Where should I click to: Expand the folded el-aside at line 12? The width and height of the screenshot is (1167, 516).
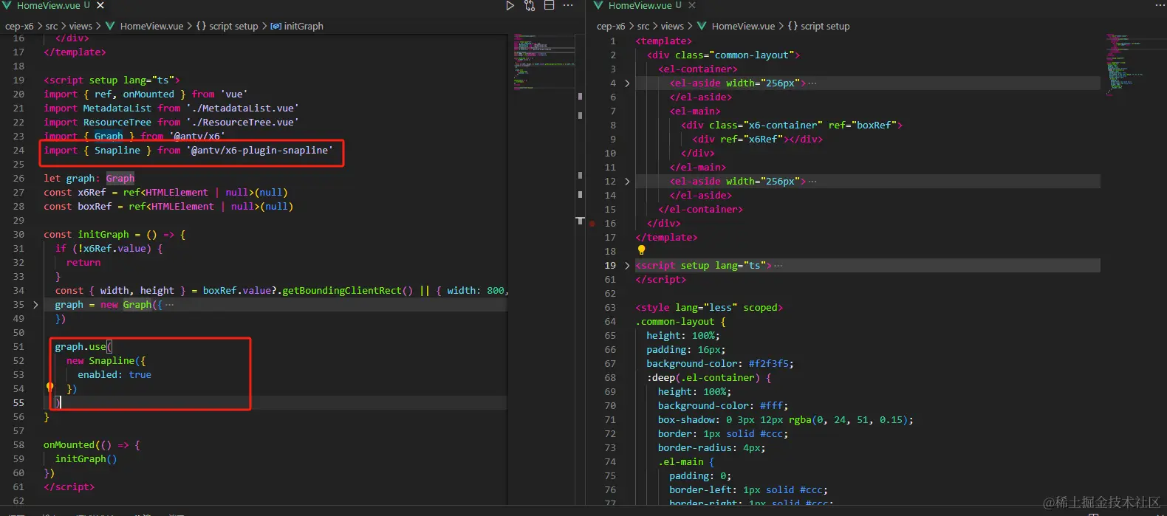627,182
